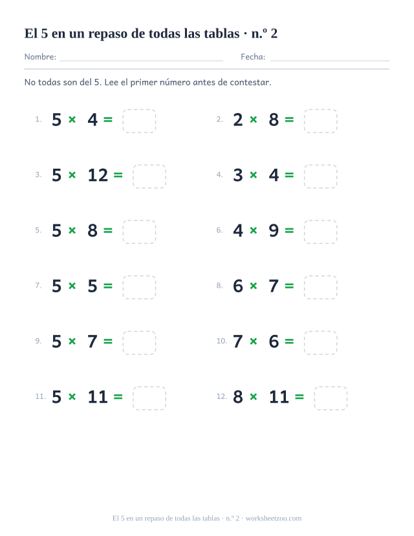Click the worksheetzoo.com footer text

274,519
